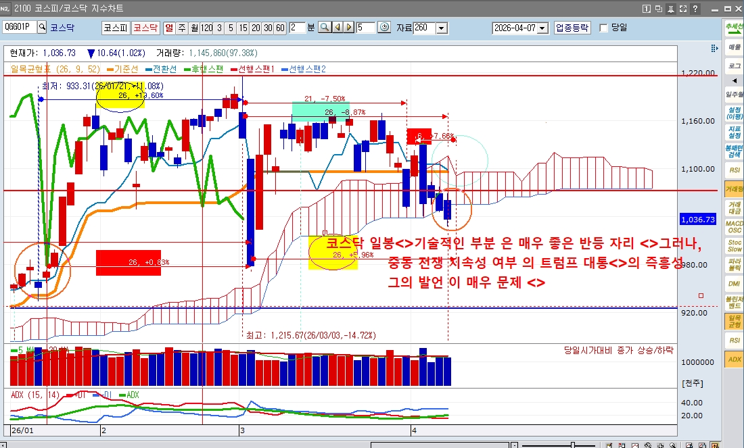Click the 업종등락 button
This screenshot has width=744, height=448.
click(572, 28)
